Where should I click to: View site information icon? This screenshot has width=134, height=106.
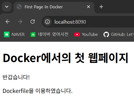coord(47,22)
